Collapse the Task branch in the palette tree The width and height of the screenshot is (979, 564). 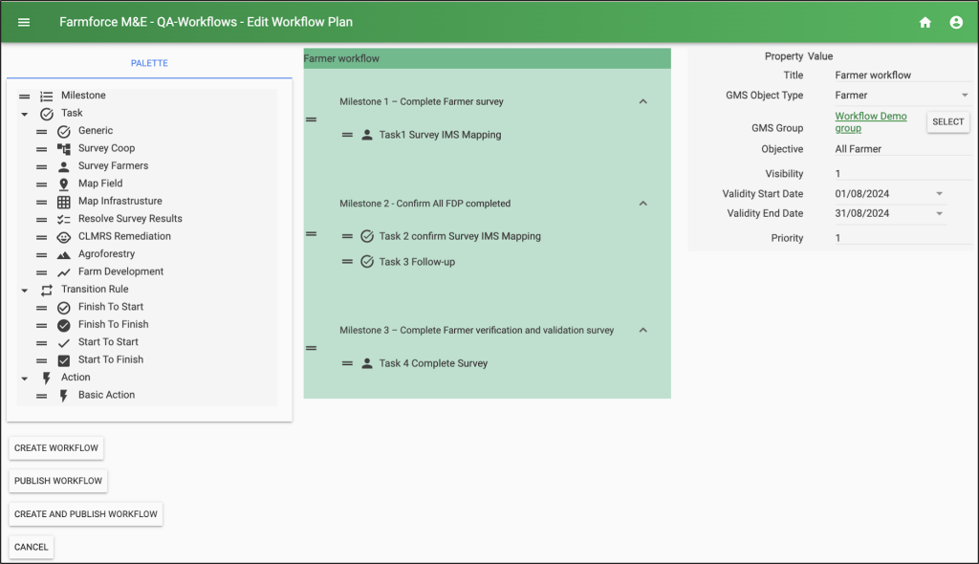[23, 113]
